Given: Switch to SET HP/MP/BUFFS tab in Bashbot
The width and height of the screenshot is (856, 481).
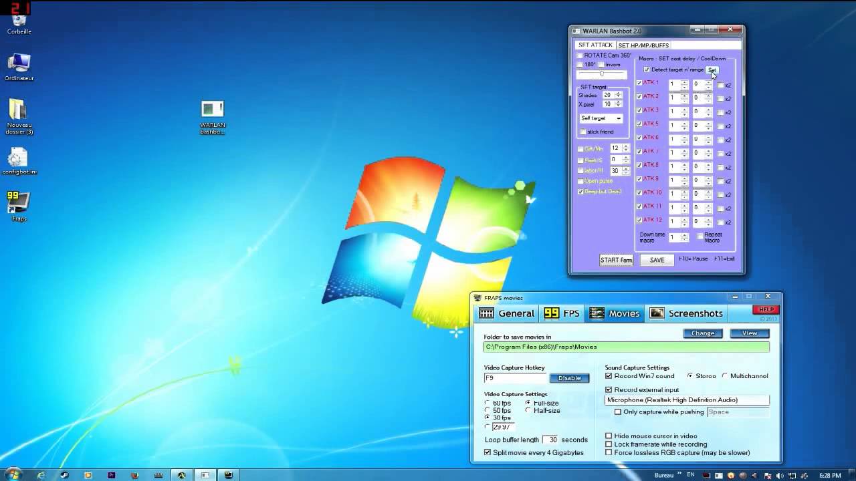Looking at the screenshot, I should (x=643, y=45).
